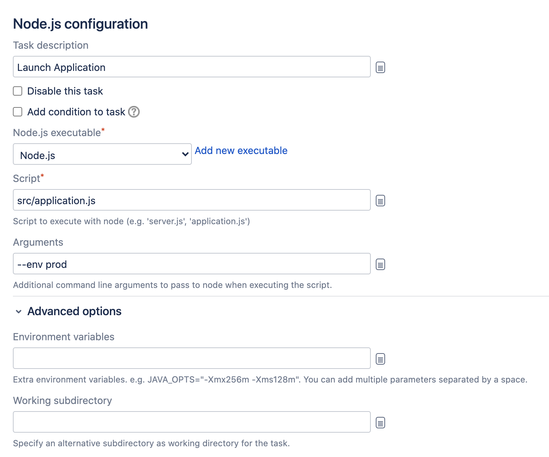Click the Additional command line arguments hint text
Viewport: 549px width, 457px height.
click(173, 285)
